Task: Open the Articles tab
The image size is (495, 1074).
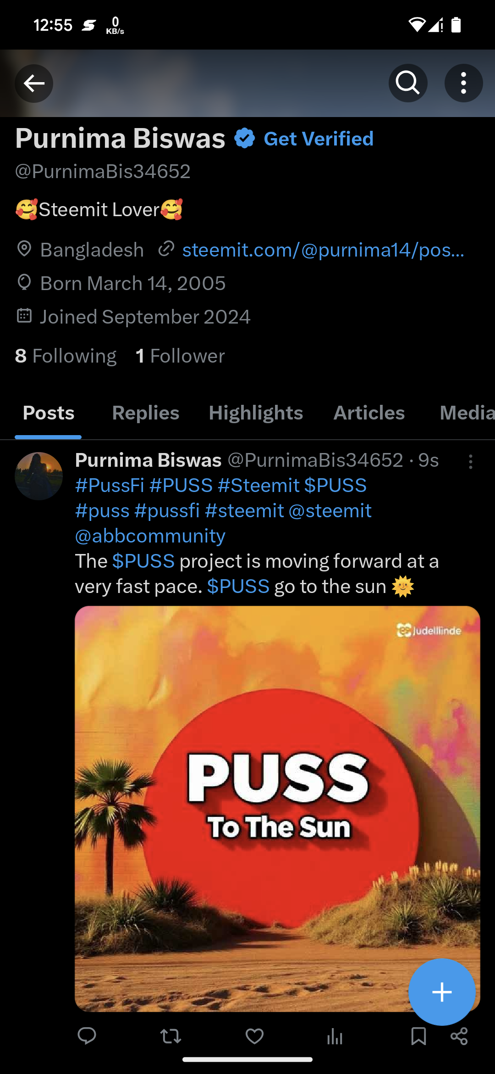Action: (x=369, y=413)
